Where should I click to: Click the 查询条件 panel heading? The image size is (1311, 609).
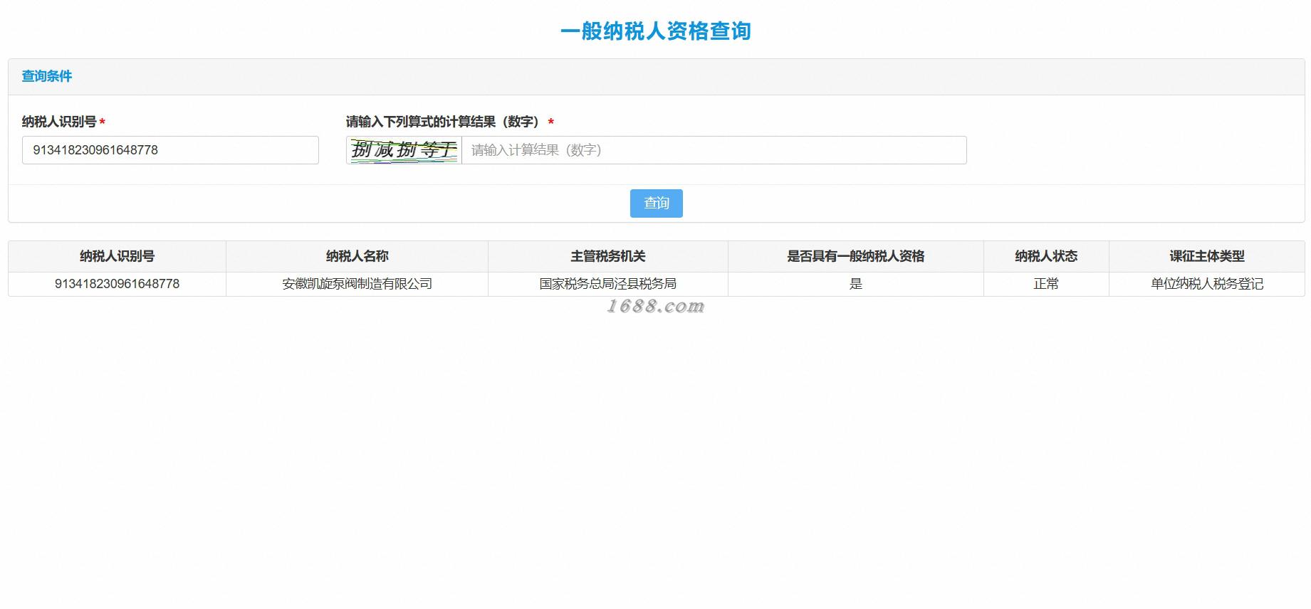[47, 76]
